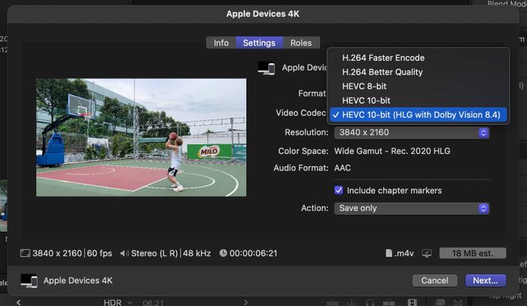Open the Resolution 3840 x 2160 dropdown

coord(412,132)
